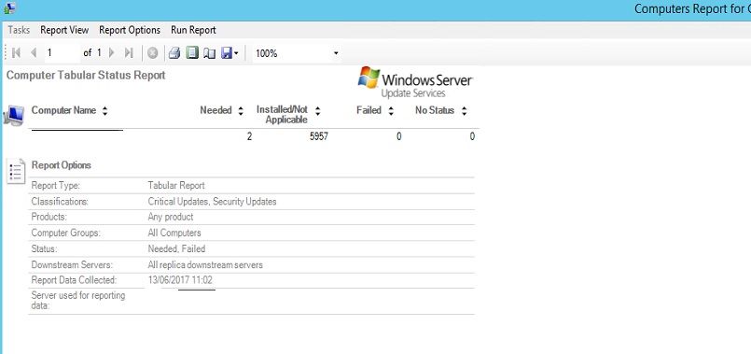
Task: Click the 'Computer Groups:' label
Action: (66, 234)
